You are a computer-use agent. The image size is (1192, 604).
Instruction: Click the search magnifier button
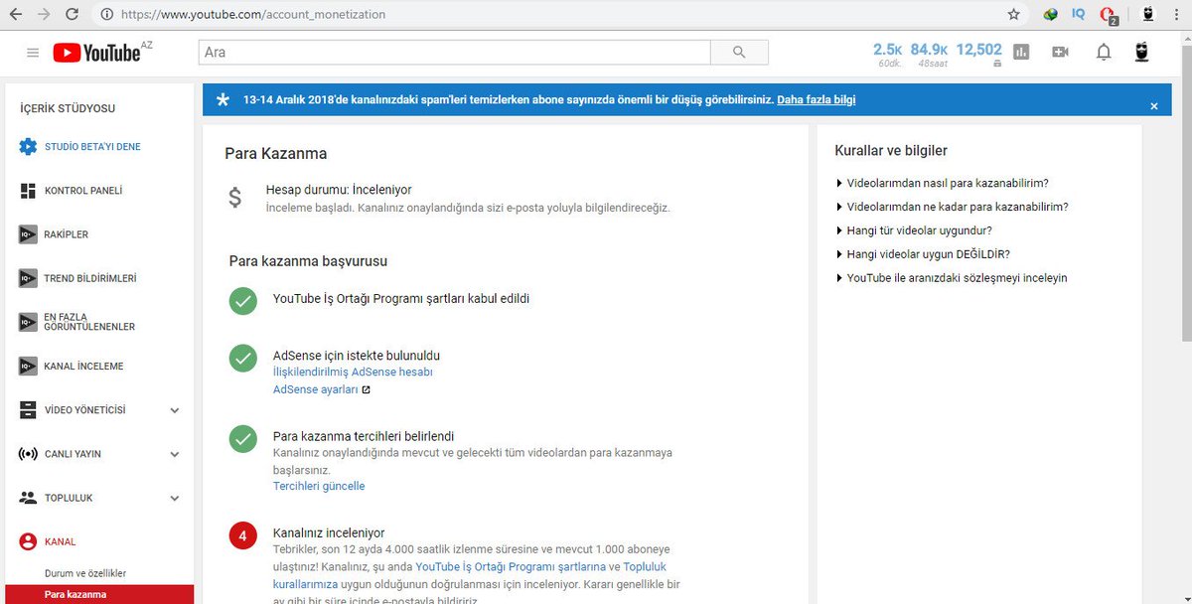739,53
